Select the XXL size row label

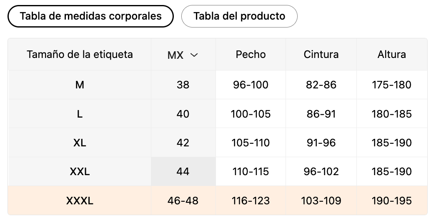coord(80,171)
